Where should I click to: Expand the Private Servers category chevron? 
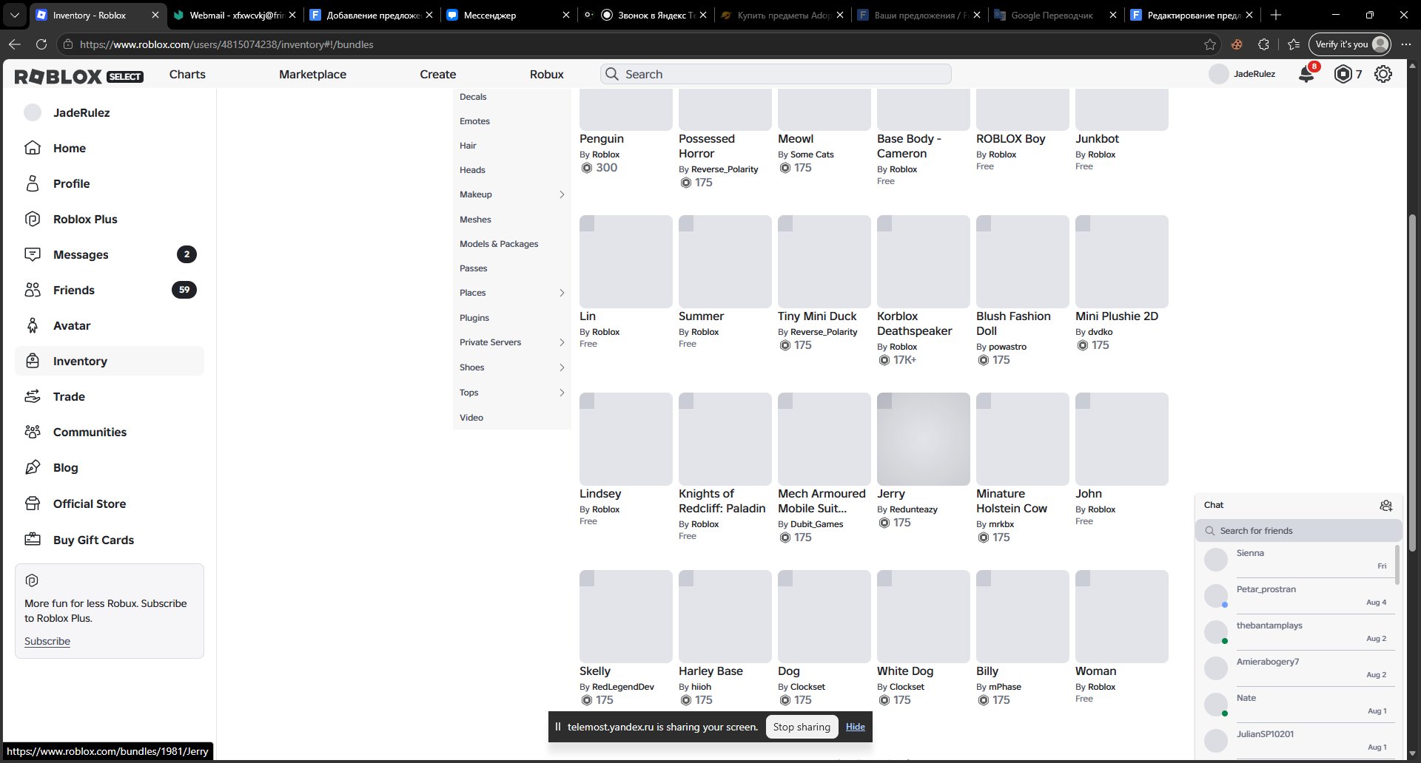click(562, 342)
